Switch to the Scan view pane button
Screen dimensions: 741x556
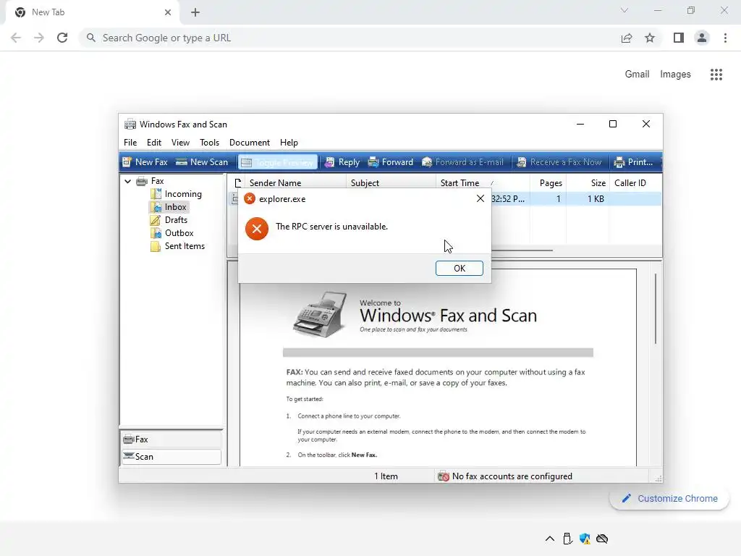[172, 457]
